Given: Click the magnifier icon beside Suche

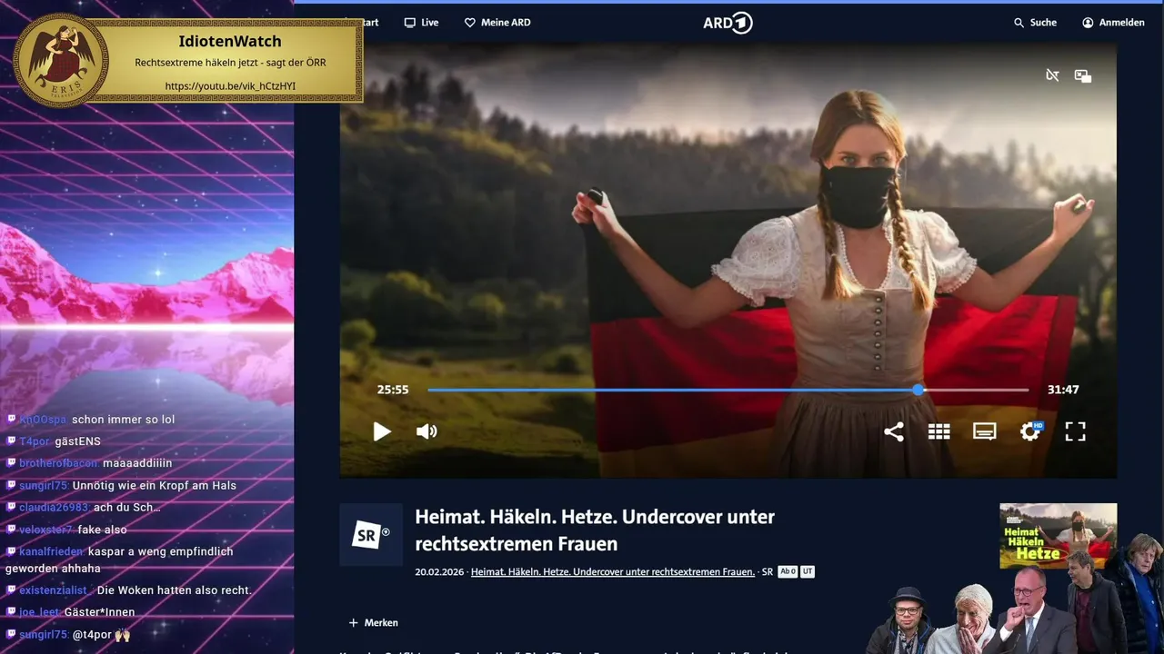Looking at the screenshot, I should [1019, 23].
